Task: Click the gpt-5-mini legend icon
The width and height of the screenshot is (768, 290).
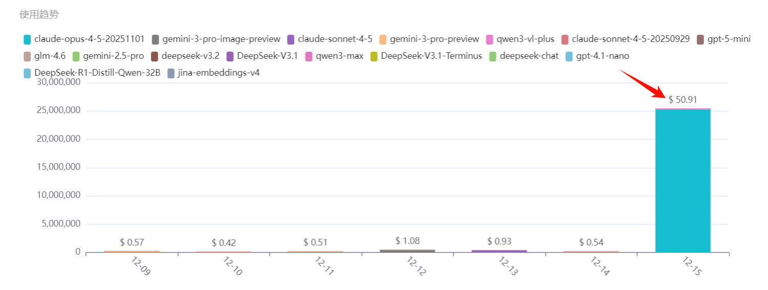Action: tap(700, 39)
